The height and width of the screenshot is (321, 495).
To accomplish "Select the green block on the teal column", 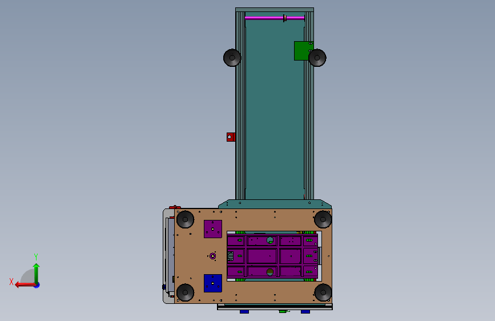I will point(301,51).
